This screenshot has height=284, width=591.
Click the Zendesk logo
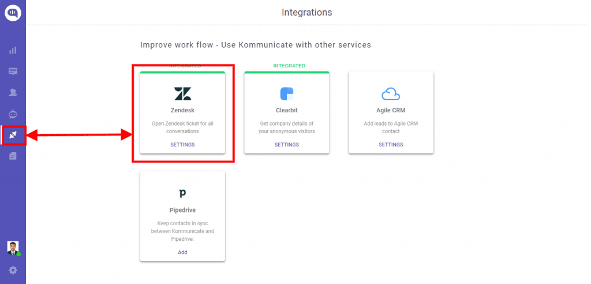click(x=182, y=94)
